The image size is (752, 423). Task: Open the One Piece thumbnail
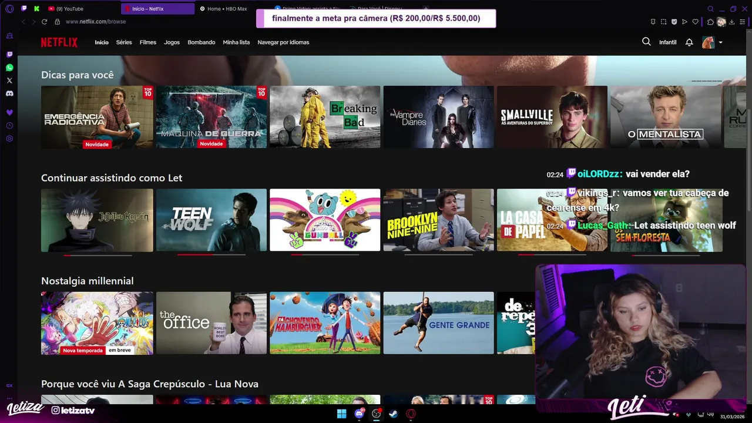point(97,323)
